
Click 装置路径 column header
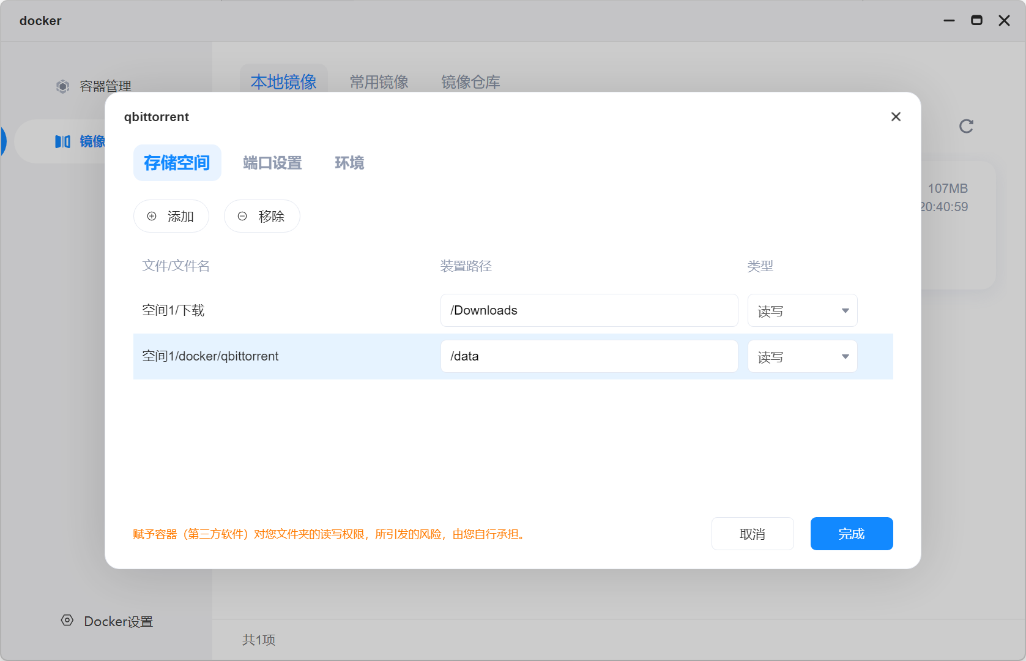click(466, 266)
